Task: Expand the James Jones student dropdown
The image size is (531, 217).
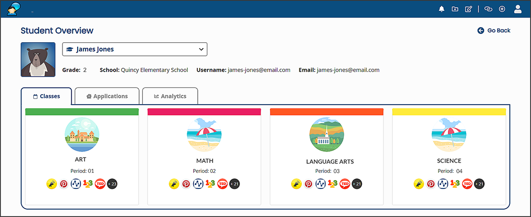Action: coord(135,49)
